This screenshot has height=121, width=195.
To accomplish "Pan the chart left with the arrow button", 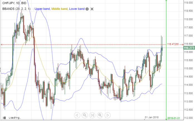I will (77, 115).
